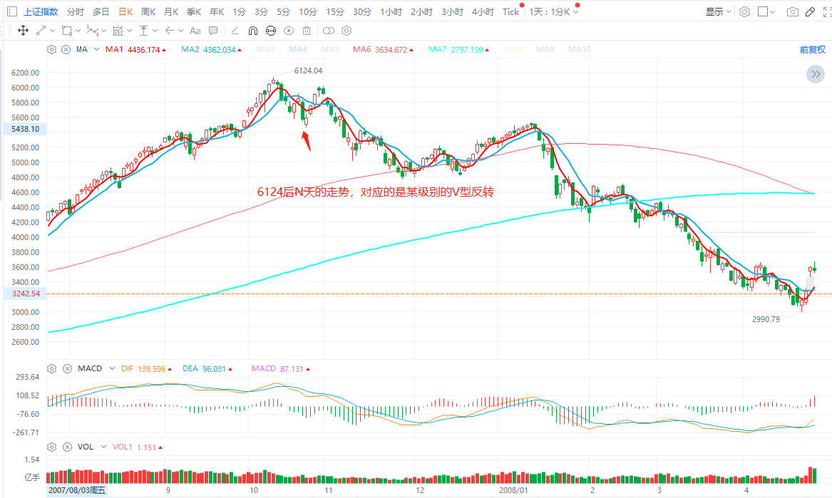Click the pencil draw icon at top right
832x498 pixels.
coord(810,12)
